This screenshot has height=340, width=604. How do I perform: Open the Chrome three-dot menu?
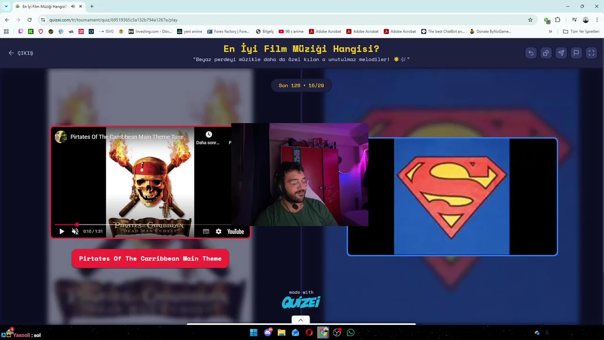[597, 20]
